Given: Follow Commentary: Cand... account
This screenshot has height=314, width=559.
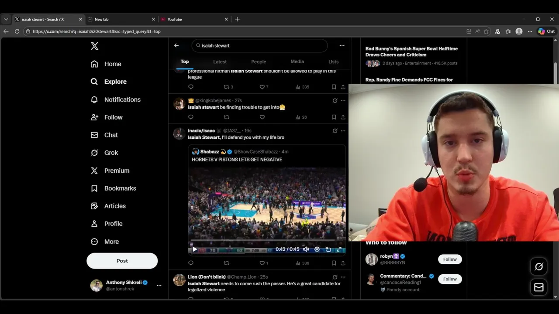Looking at the screenshot, I should (450, 279).
